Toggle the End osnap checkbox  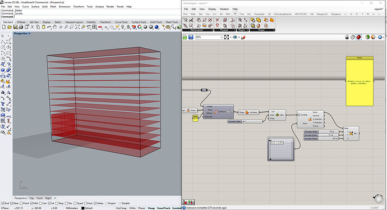tap(3, 203)
